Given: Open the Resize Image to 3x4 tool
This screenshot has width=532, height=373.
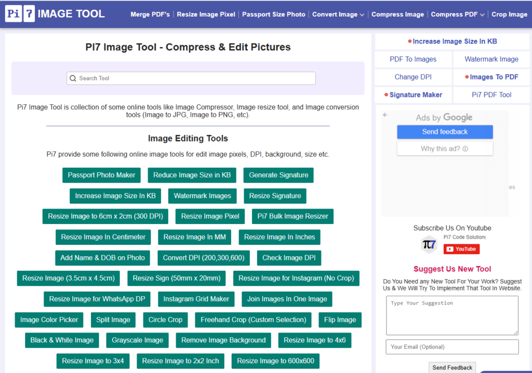Looking at the screenshot, I should coord(92,361).
